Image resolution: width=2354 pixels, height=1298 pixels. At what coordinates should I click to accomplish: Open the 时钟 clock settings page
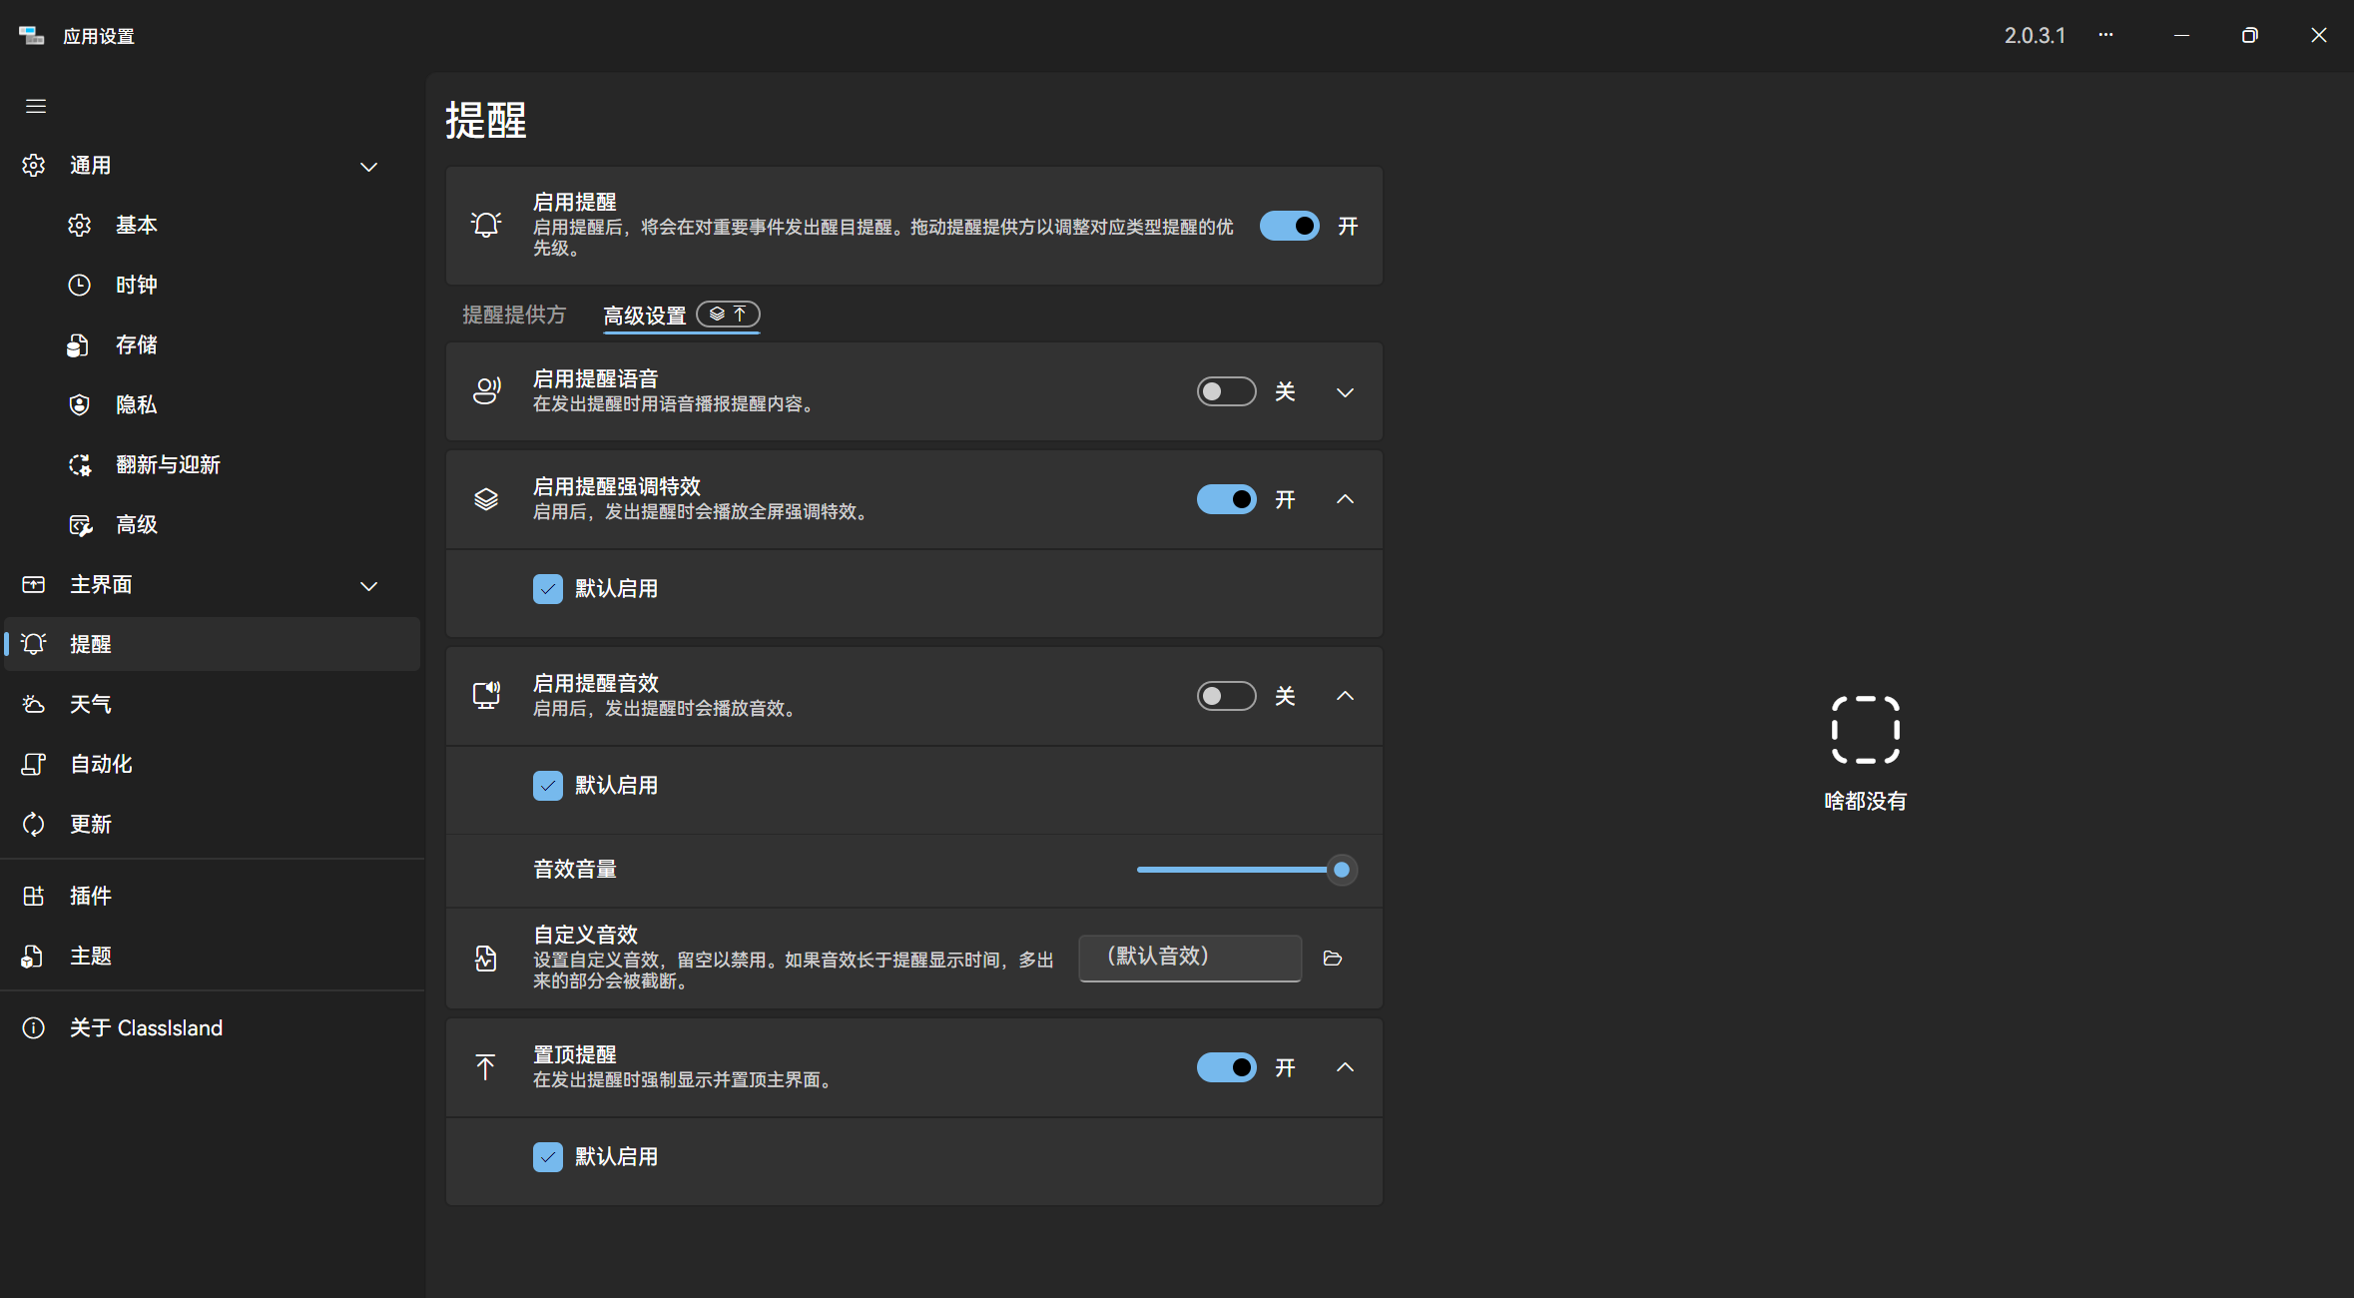[x=135, y=285]
